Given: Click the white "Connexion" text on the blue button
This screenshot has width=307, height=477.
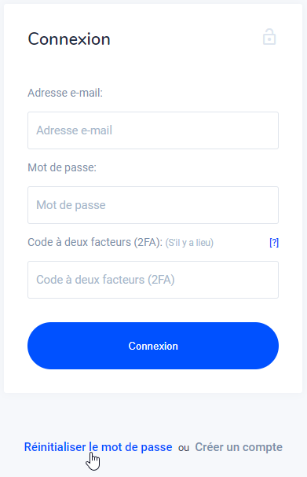Looking at the screenshot, I should 153,346.
